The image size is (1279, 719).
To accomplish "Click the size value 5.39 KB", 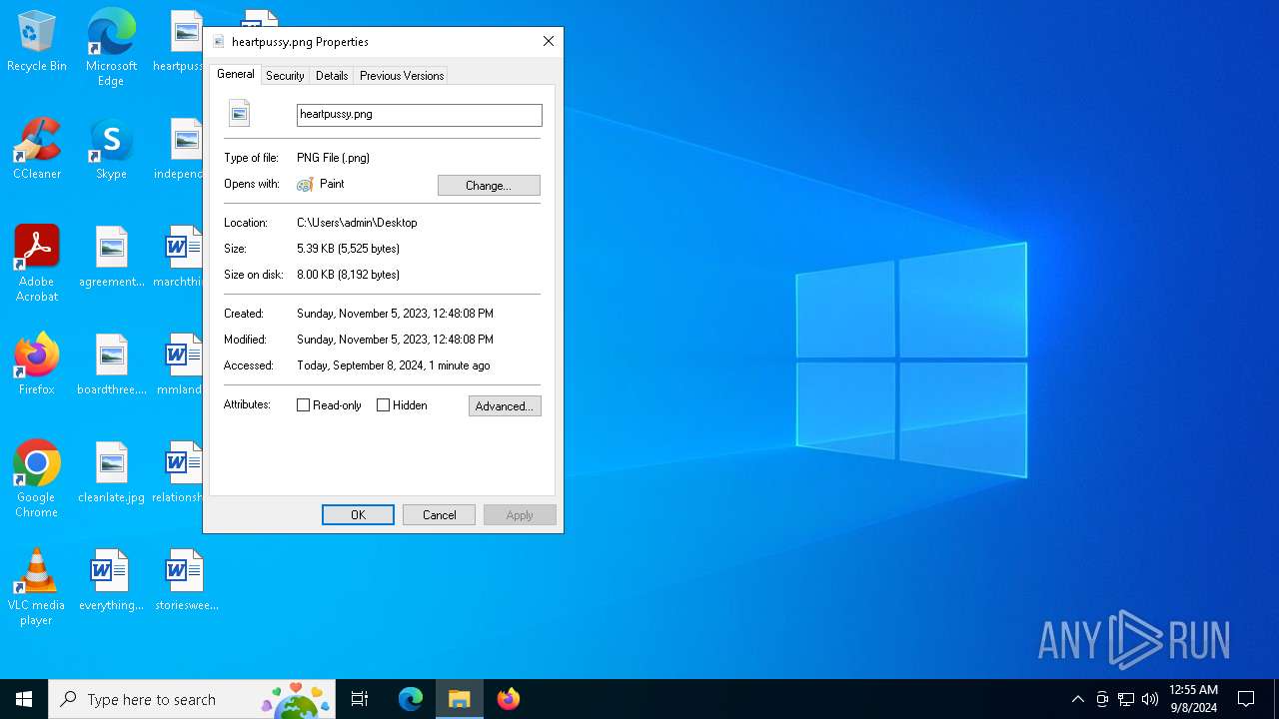I will 348,249.
